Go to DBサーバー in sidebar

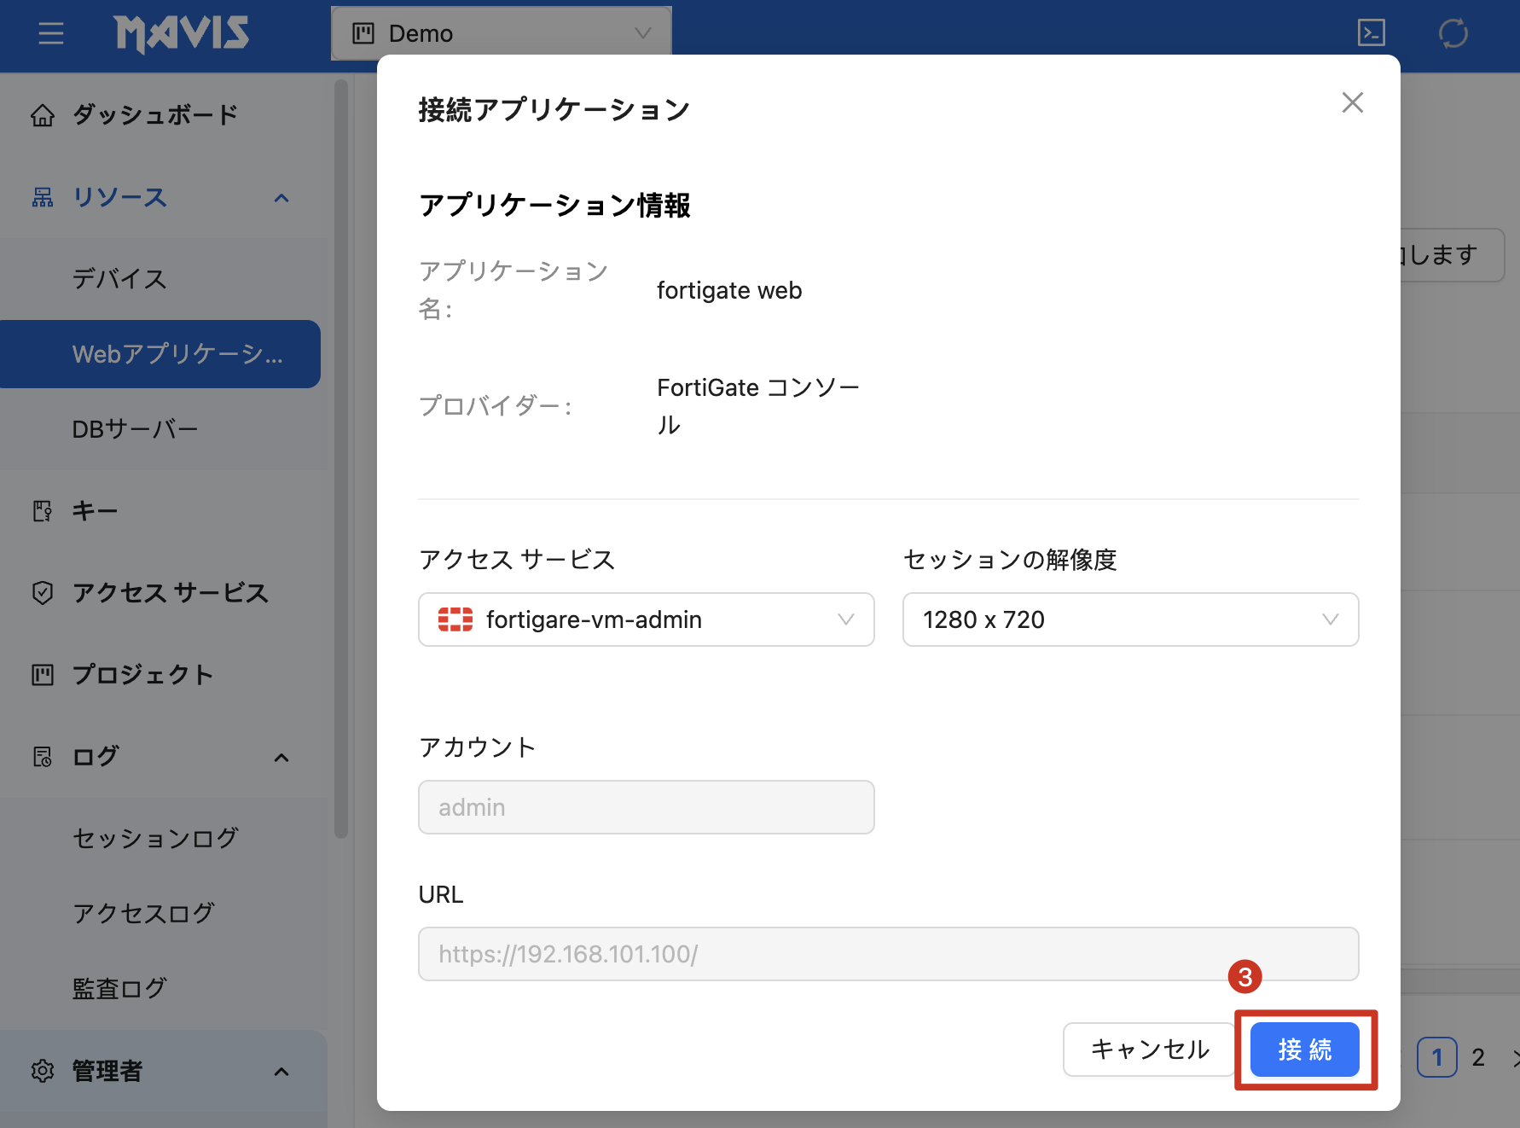(x=135, y=428)
